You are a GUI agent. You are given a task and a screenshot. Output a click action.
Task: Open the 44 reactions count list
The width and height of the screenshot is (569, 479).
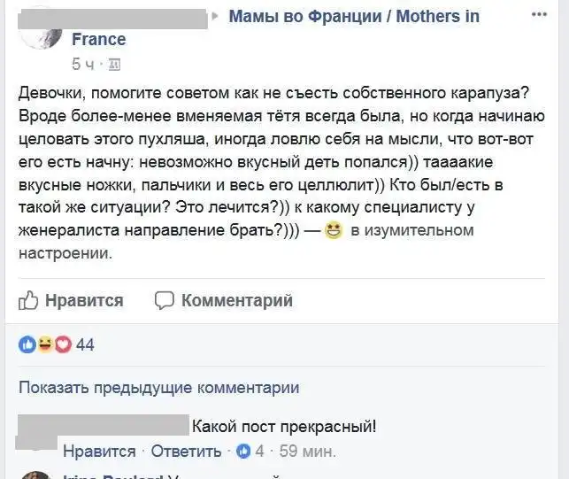tap(85, 344)
